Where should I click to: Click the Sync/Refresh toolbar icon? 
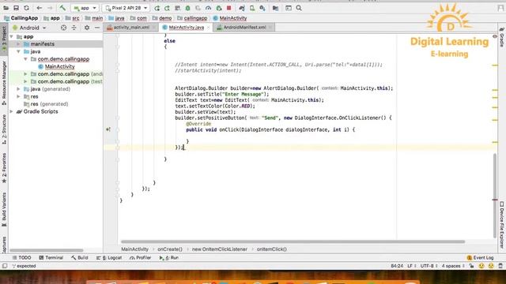click(26, 8)
